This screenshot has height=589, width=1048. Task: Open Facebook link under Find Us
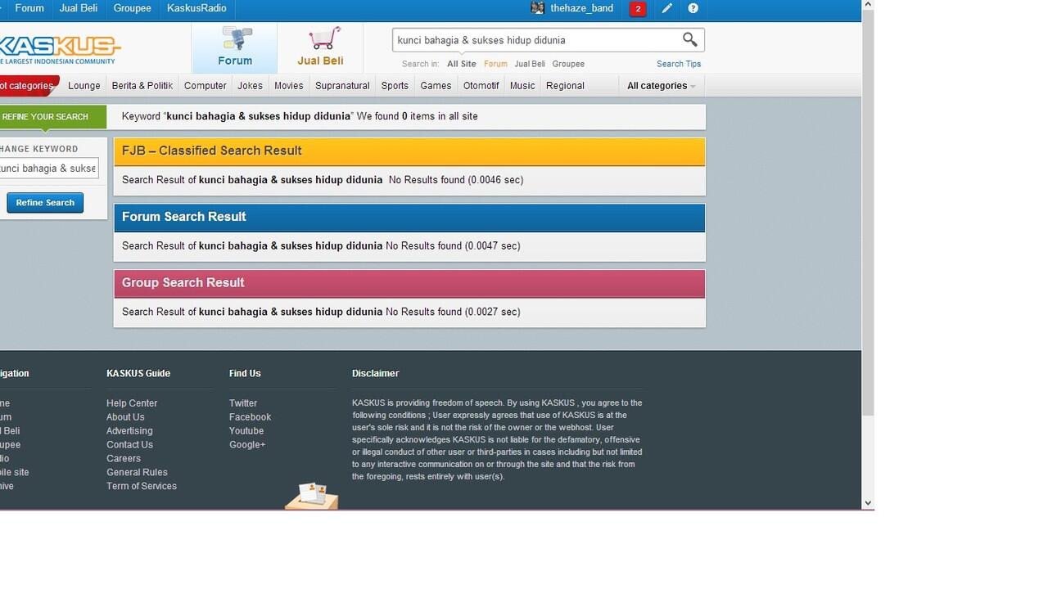(250, 417)
